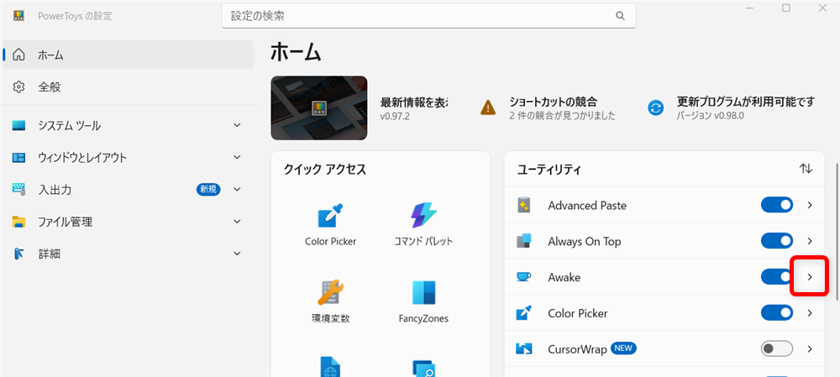
Task: Expand ウィンドウとレイアウト section chevron
Action: click(238, 158)
